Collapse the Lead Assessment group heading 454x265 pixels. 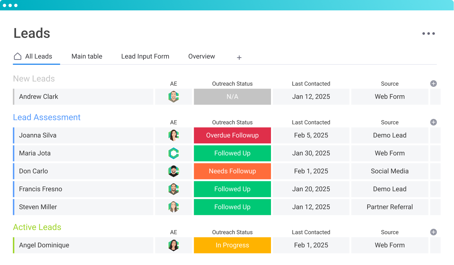point(47,117)
